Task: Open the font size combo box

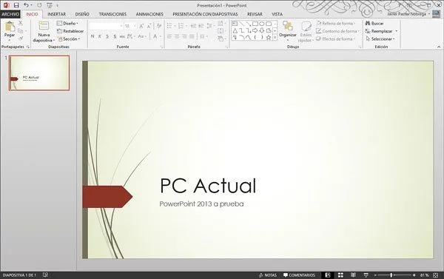Action: pyautogui.click(x=130, y=26)
